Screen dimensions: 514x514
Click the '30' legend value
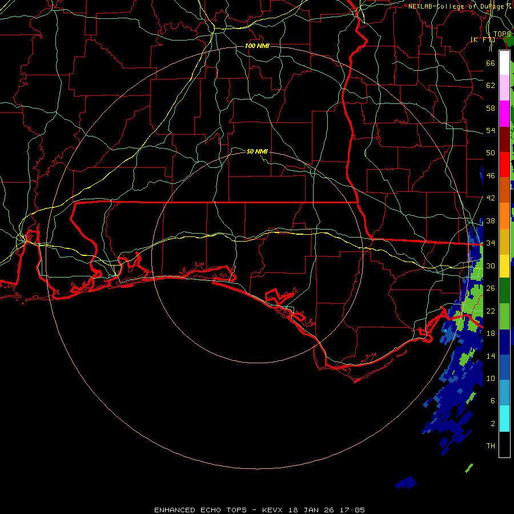coord(491,266)
